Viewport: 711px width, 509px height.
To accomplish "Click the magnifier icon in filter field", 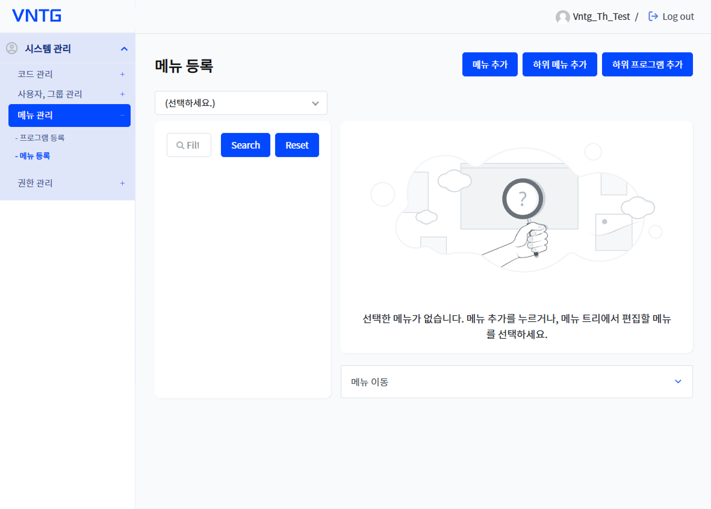I will pyautogui.click(x=179, y=145).
